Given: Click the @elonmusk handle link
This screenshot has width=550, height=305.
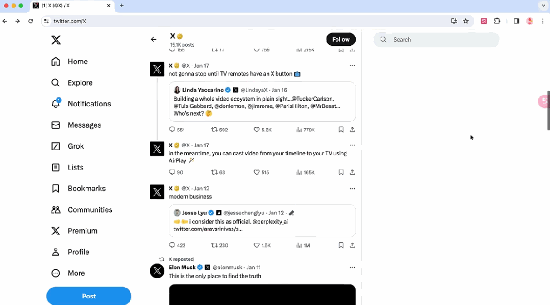Looking at the screenshot, I should pos(228,267).
